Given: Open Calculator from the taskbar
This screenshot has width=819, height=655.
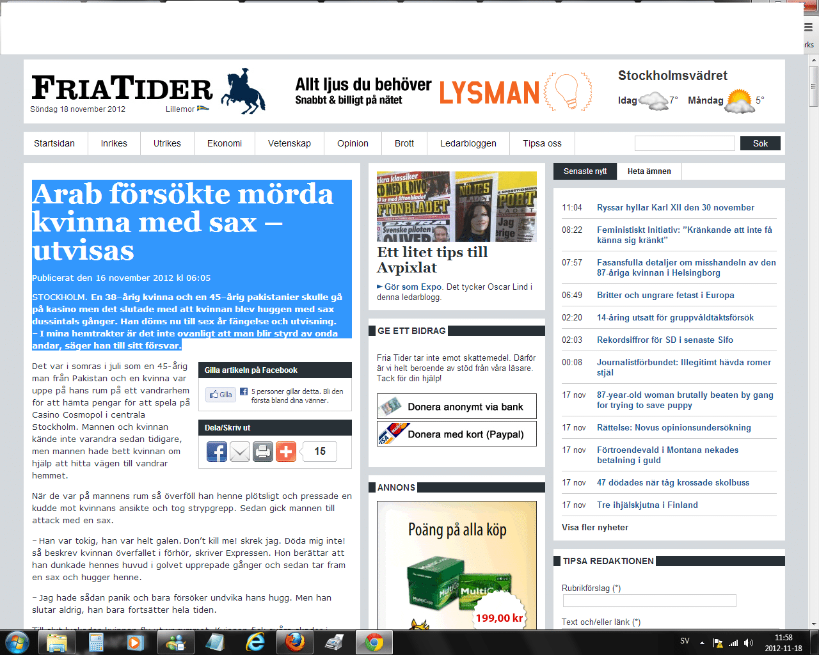Looking at the screenshot, I should (x=96, y=642).
